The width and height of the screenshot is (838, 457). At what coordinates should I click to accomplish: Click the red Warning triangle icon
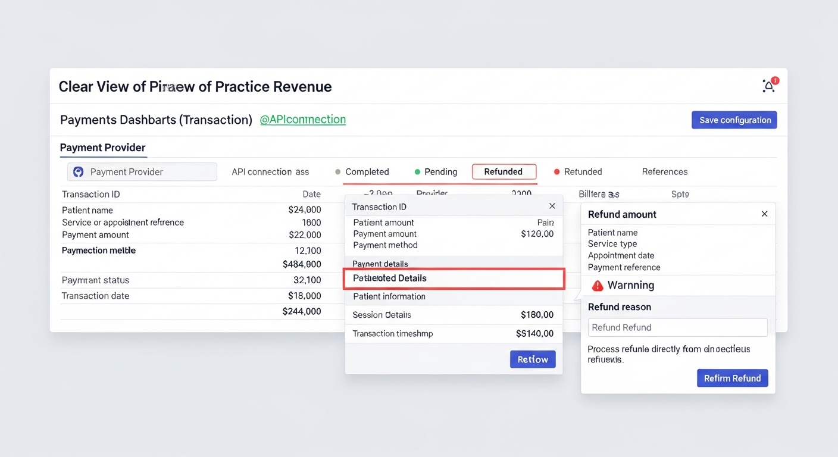point(597,286)
